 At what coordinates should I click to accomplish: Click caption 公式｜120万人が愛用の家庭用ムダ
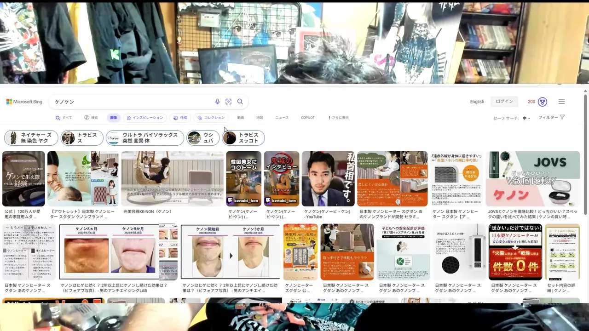point(23,214)
